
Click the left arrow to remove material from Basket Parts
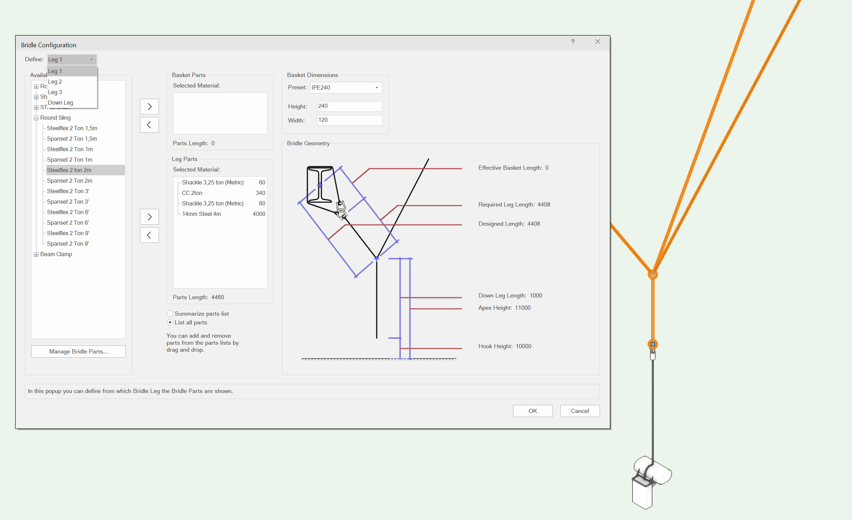click(149, 125)
